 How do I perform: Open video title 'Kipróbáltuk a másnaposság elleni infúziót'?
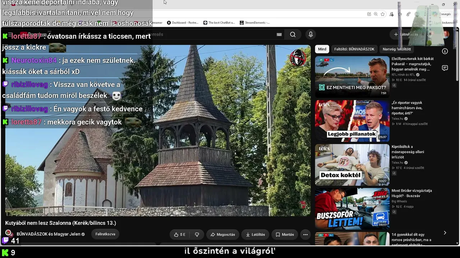[x=408, y=152]
